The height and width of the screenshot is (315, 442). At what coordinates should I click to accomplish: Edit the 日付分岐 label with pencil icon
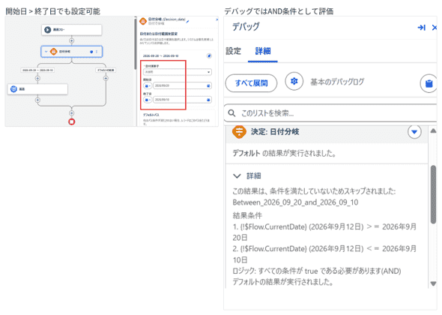click(x=188, y=21)
